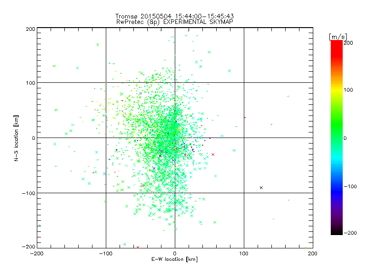
Task: Click the colorbar value label '0'
Action: [x=345, y=138]
